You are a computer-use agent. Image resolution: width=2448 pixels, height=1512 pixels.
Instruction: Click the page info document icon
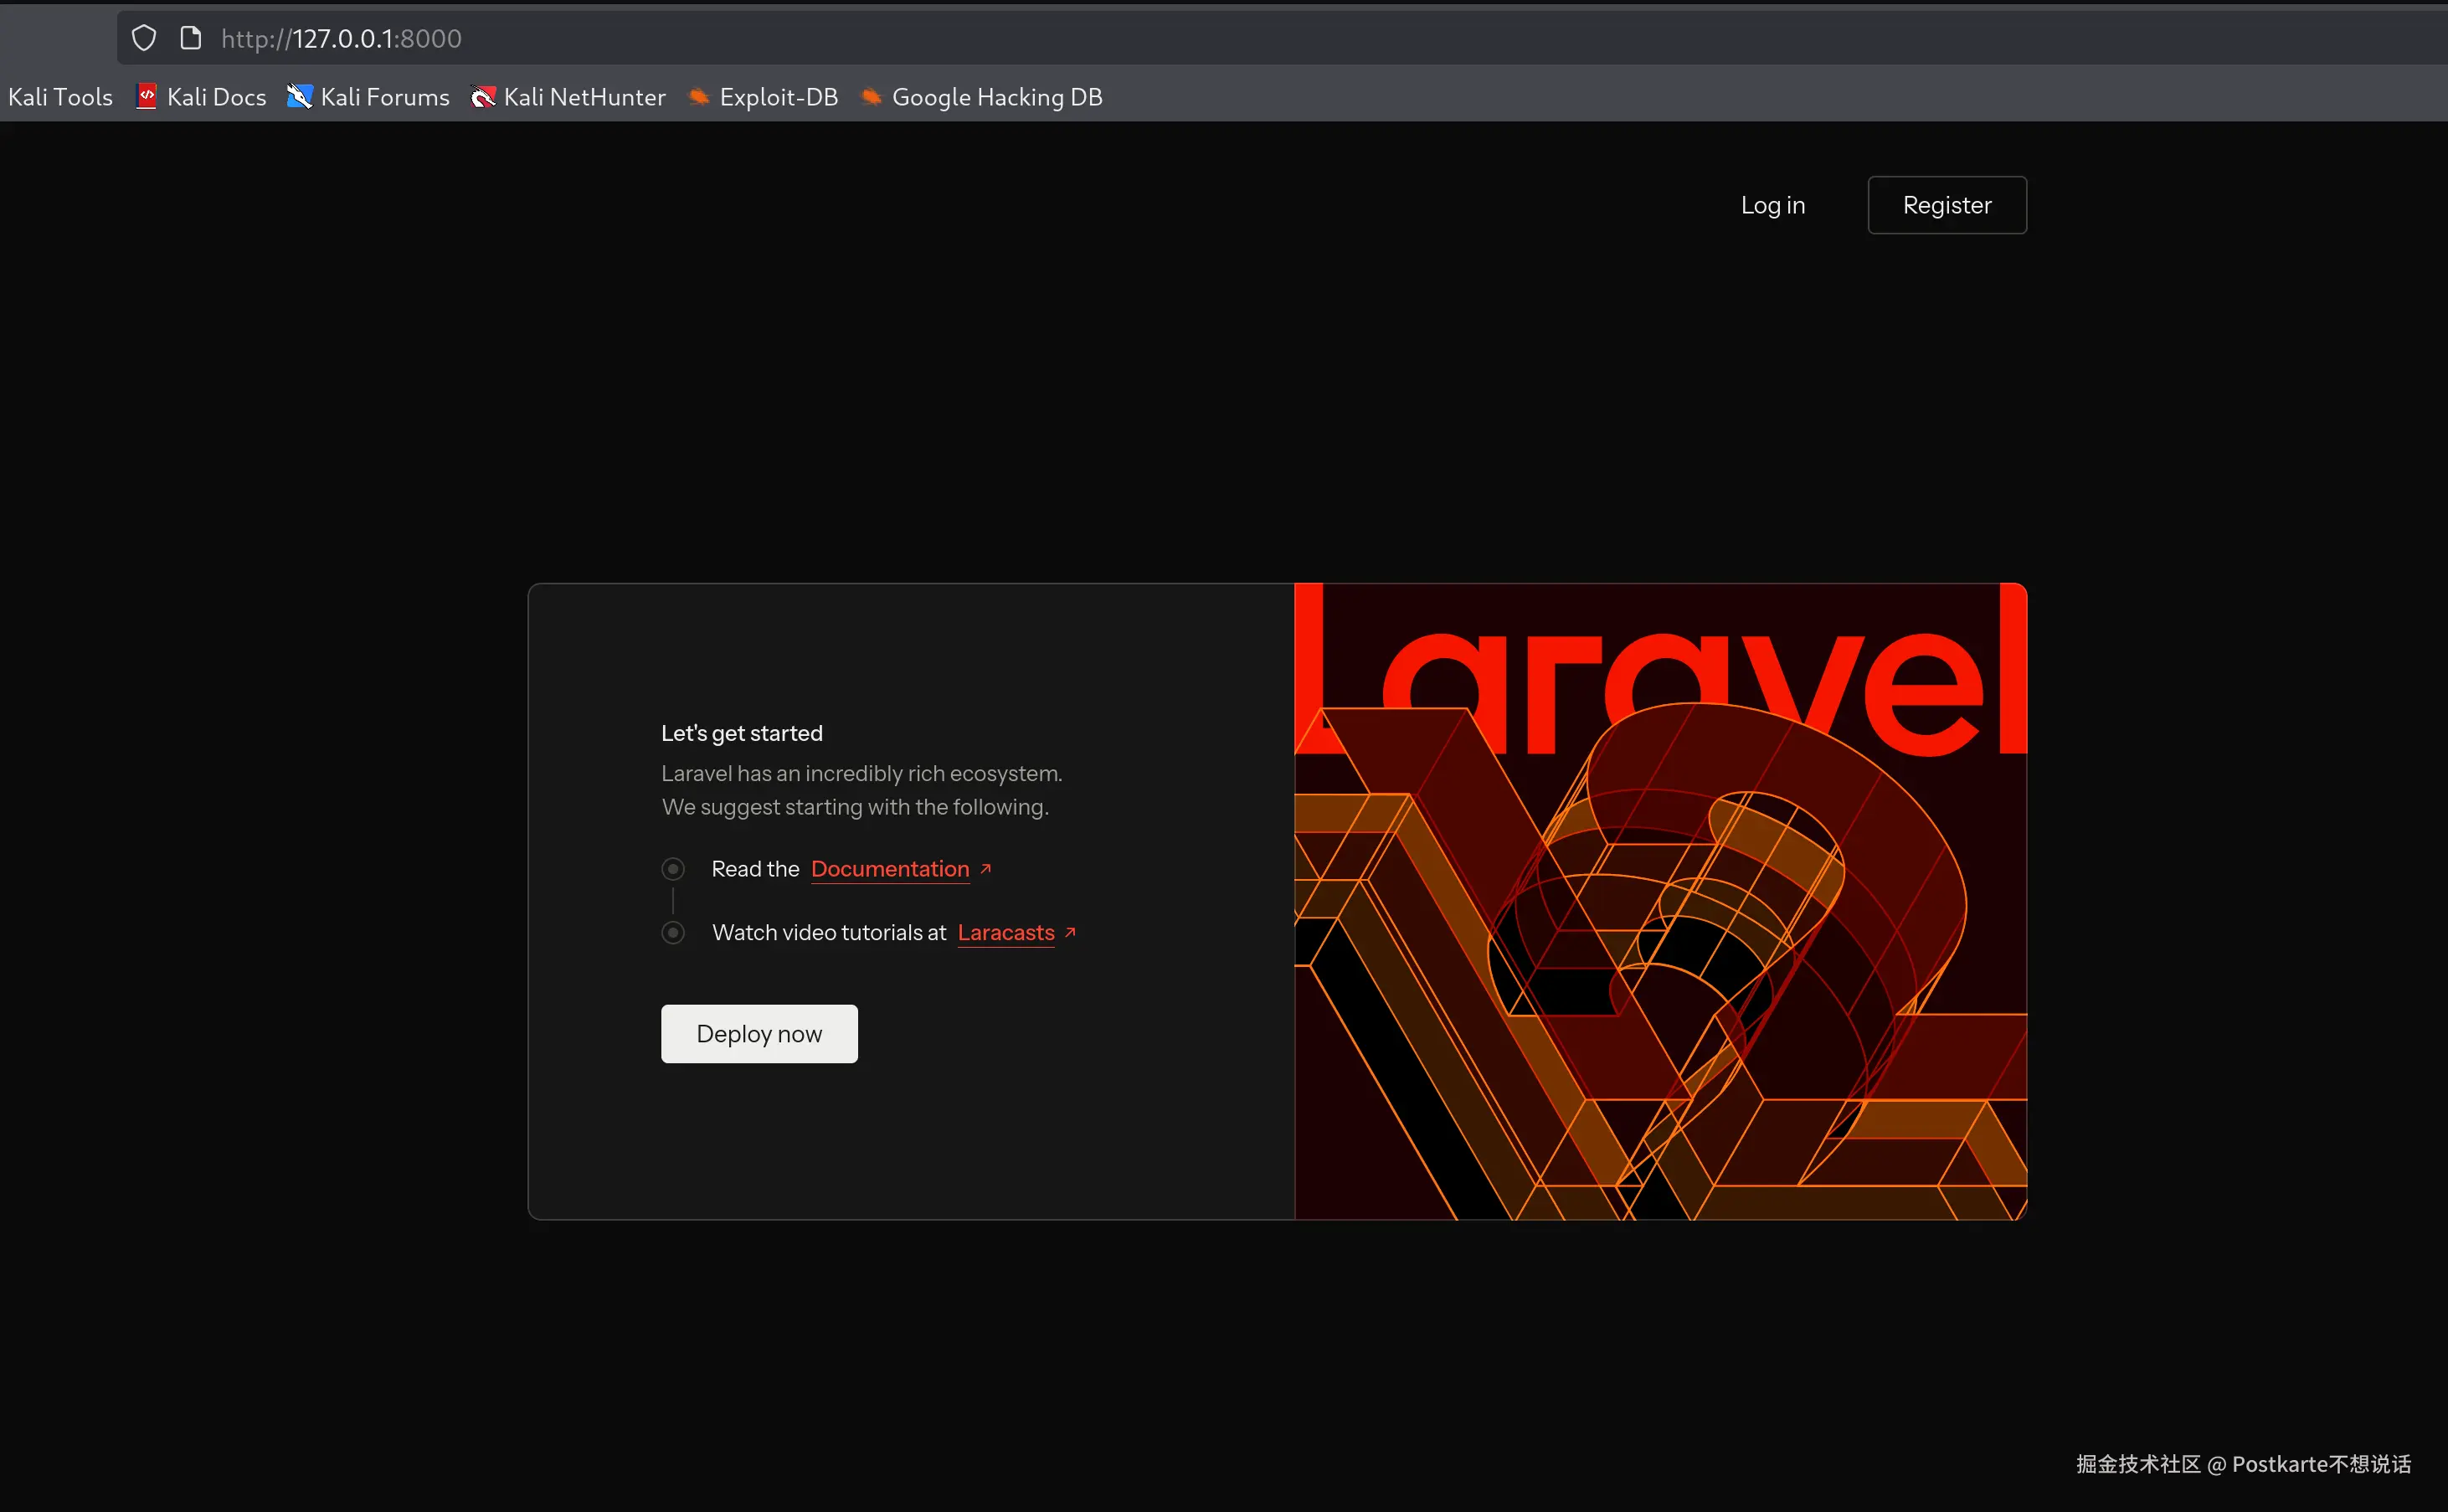pyautogui.click(x=190, y=38)
